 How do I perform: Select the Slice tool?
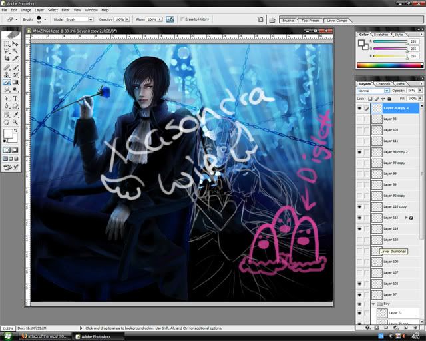pos(15,59)
